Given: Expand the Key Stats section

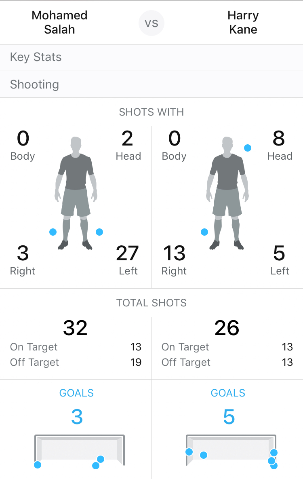Looking at the screenshot, I should pos(151,57).
